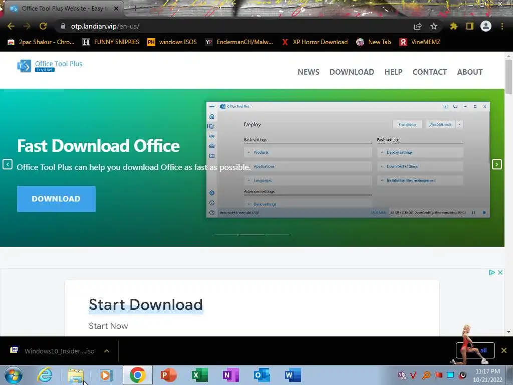Image resolution: width=513 pixels, height=385 pixels.
Task: Open the AdChoices triangle icon
Action: point(492,272)
